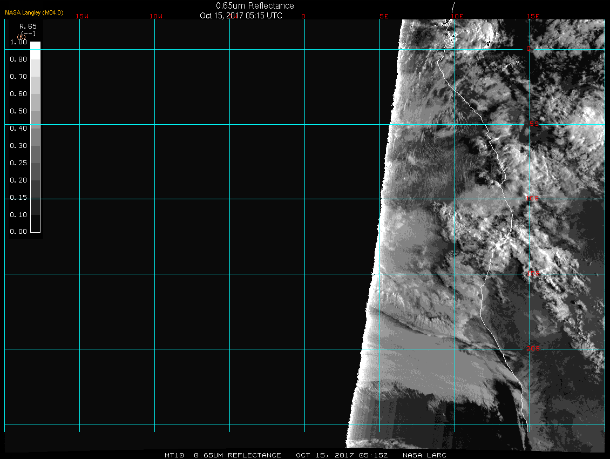Click the 0.30 colorbar value
610x459 pixels.
(x=18, y=146)
